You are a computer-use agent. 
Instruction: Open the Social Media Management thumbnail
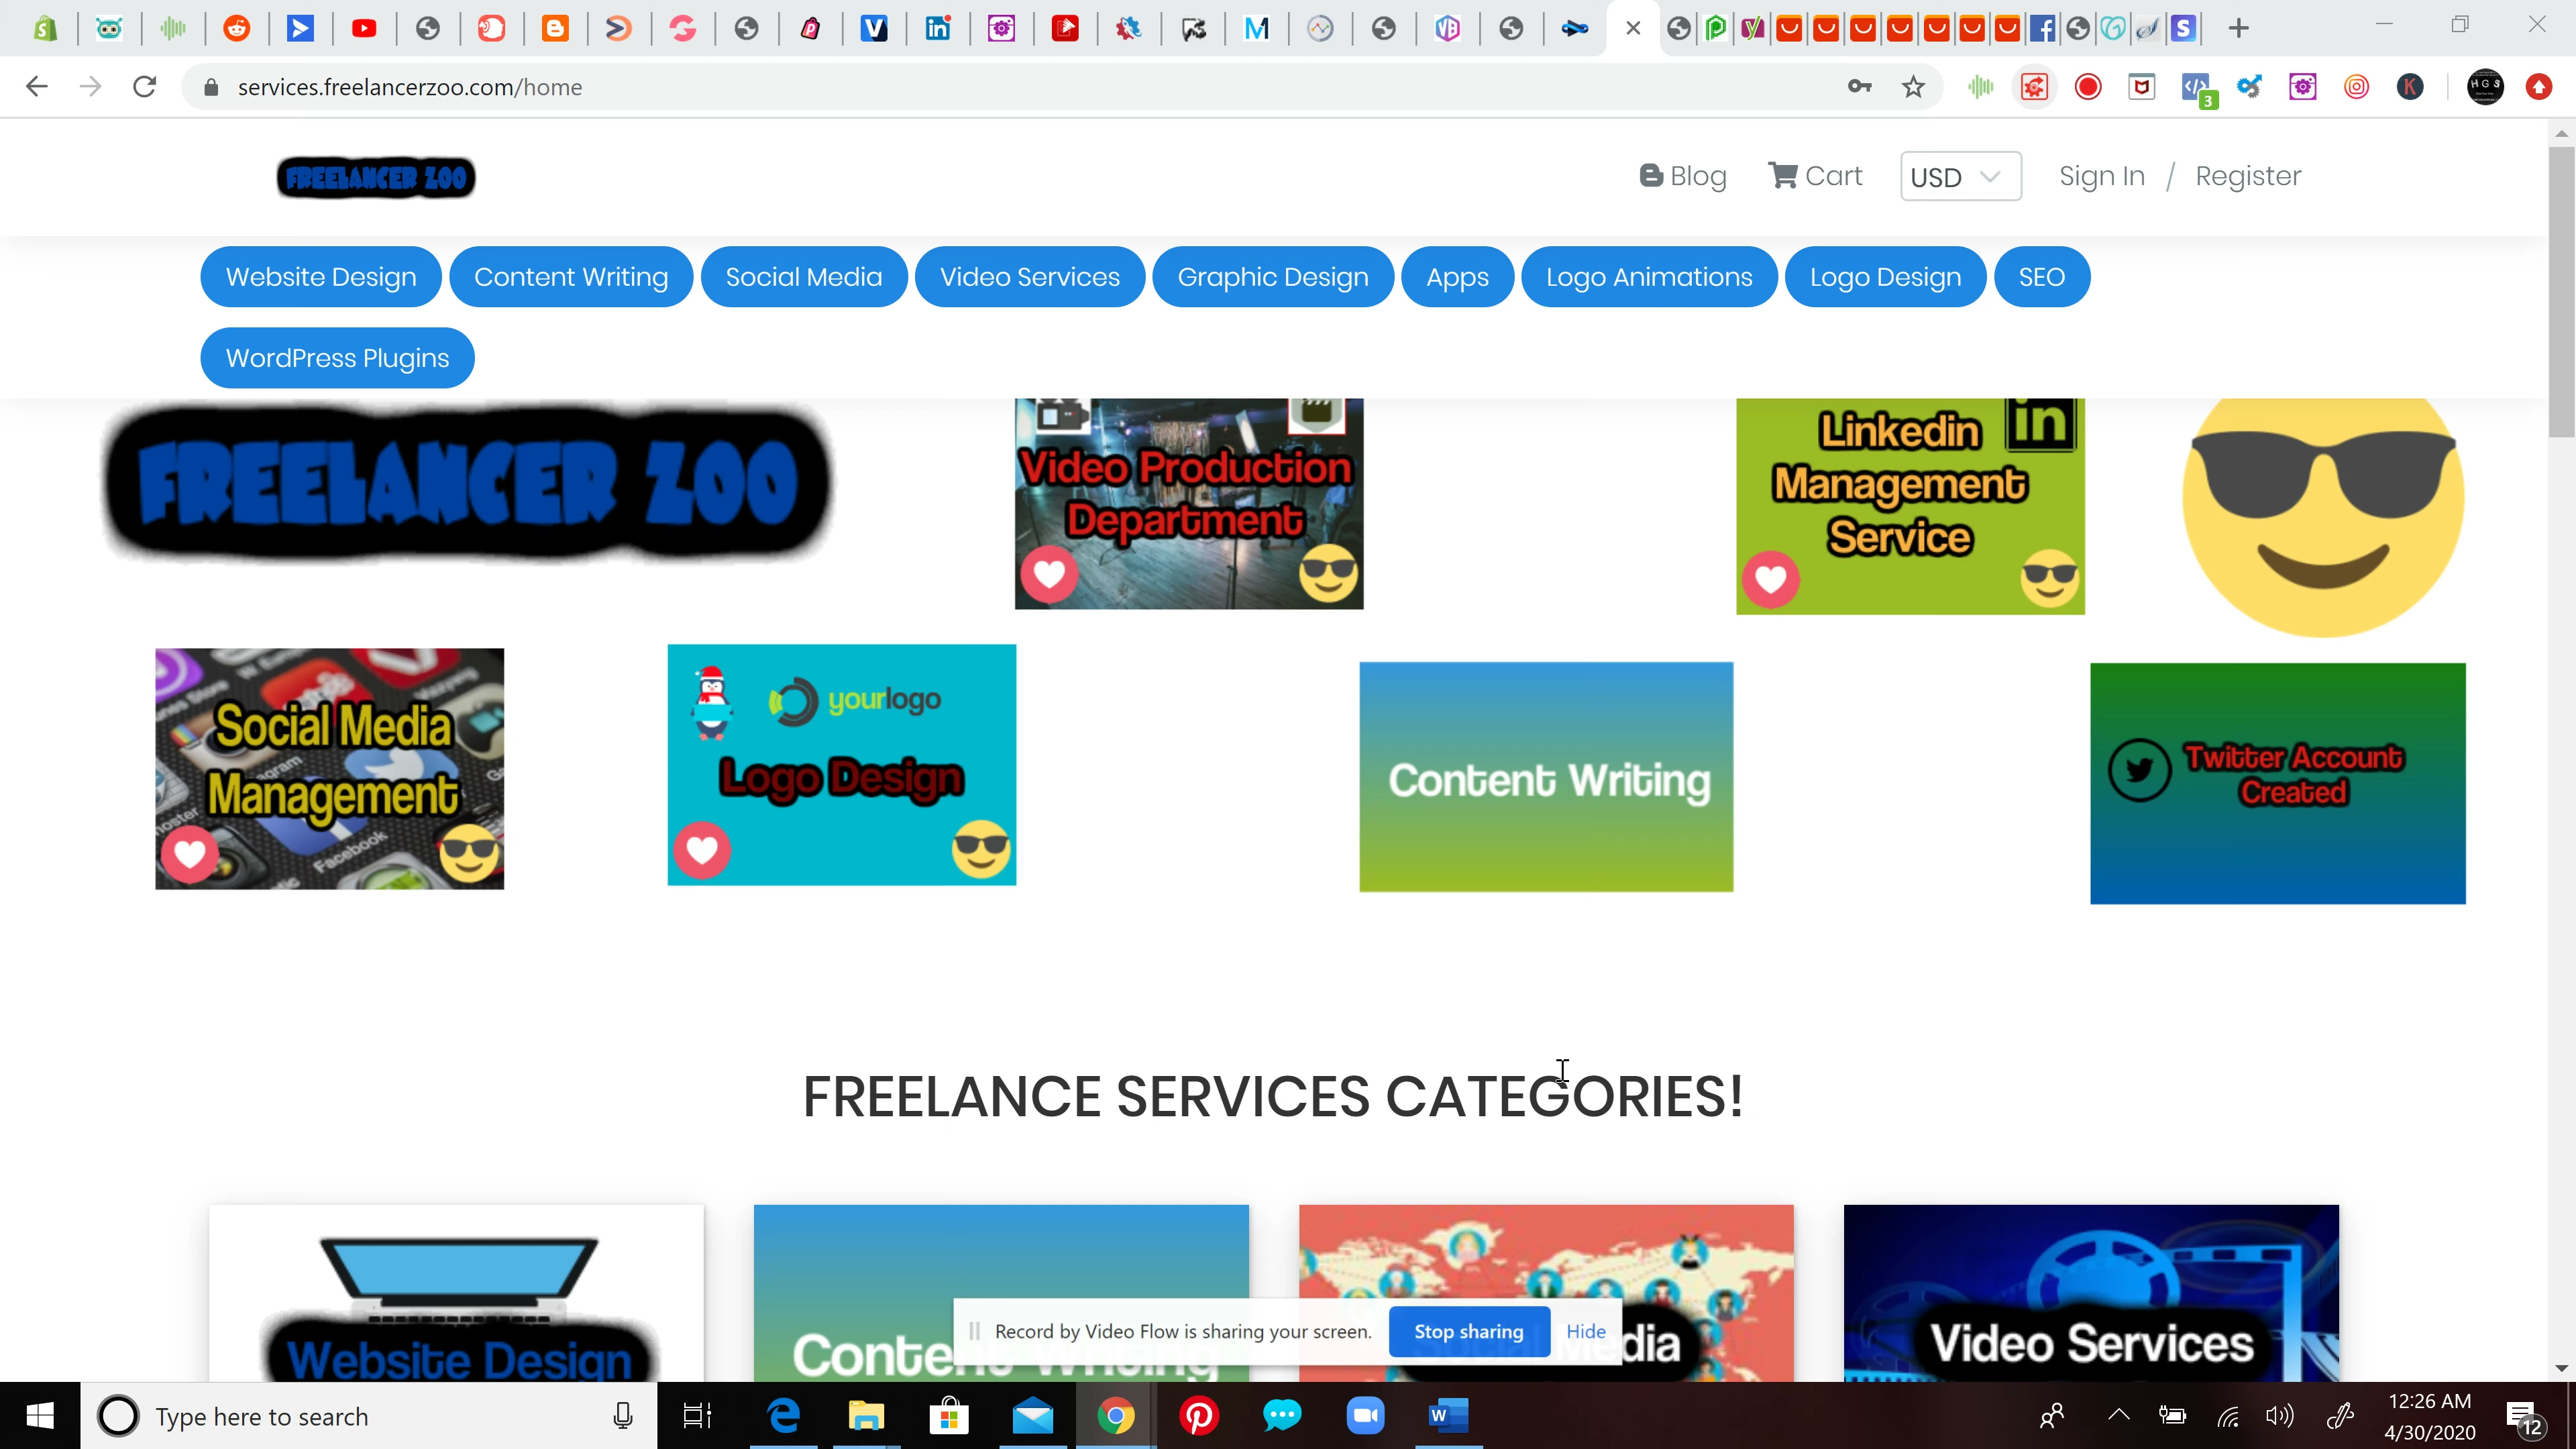coord(329,768)
